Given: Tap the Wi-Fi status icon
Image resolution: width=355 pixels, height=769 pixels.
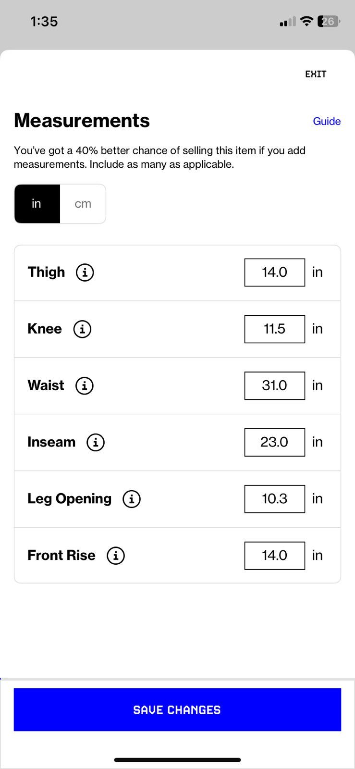Looking at the screenshot, I should click(x=306, y=22).
